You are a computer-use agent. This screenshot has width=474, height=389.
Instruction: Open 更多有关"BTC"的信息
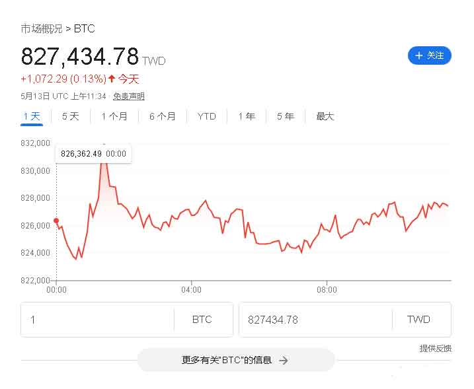click(x=235, y=360)
